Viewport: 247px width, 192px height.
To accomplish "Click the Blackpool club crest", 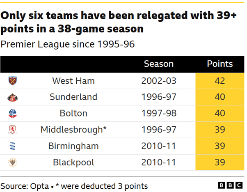I will point(12,162).
